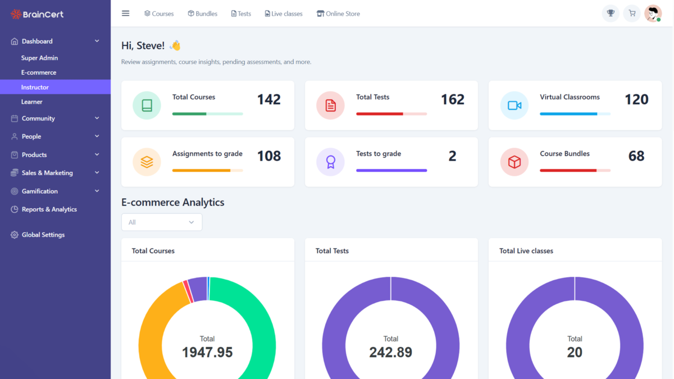Click the People user icon
This screenshot has width=674, height=379.
[x=15, y=136]
